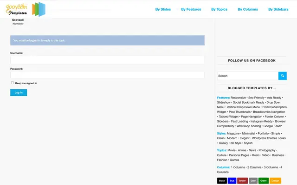Select the Blue color swatch
Viewport: 297px width, 185px height.
pyautogui.click(x=232, y=181)
